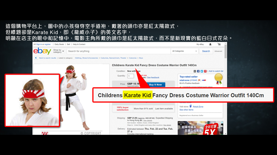This screenshot has width=277, height=155.
Task: Open the notifications bell icon
Action: pos(210,44)
